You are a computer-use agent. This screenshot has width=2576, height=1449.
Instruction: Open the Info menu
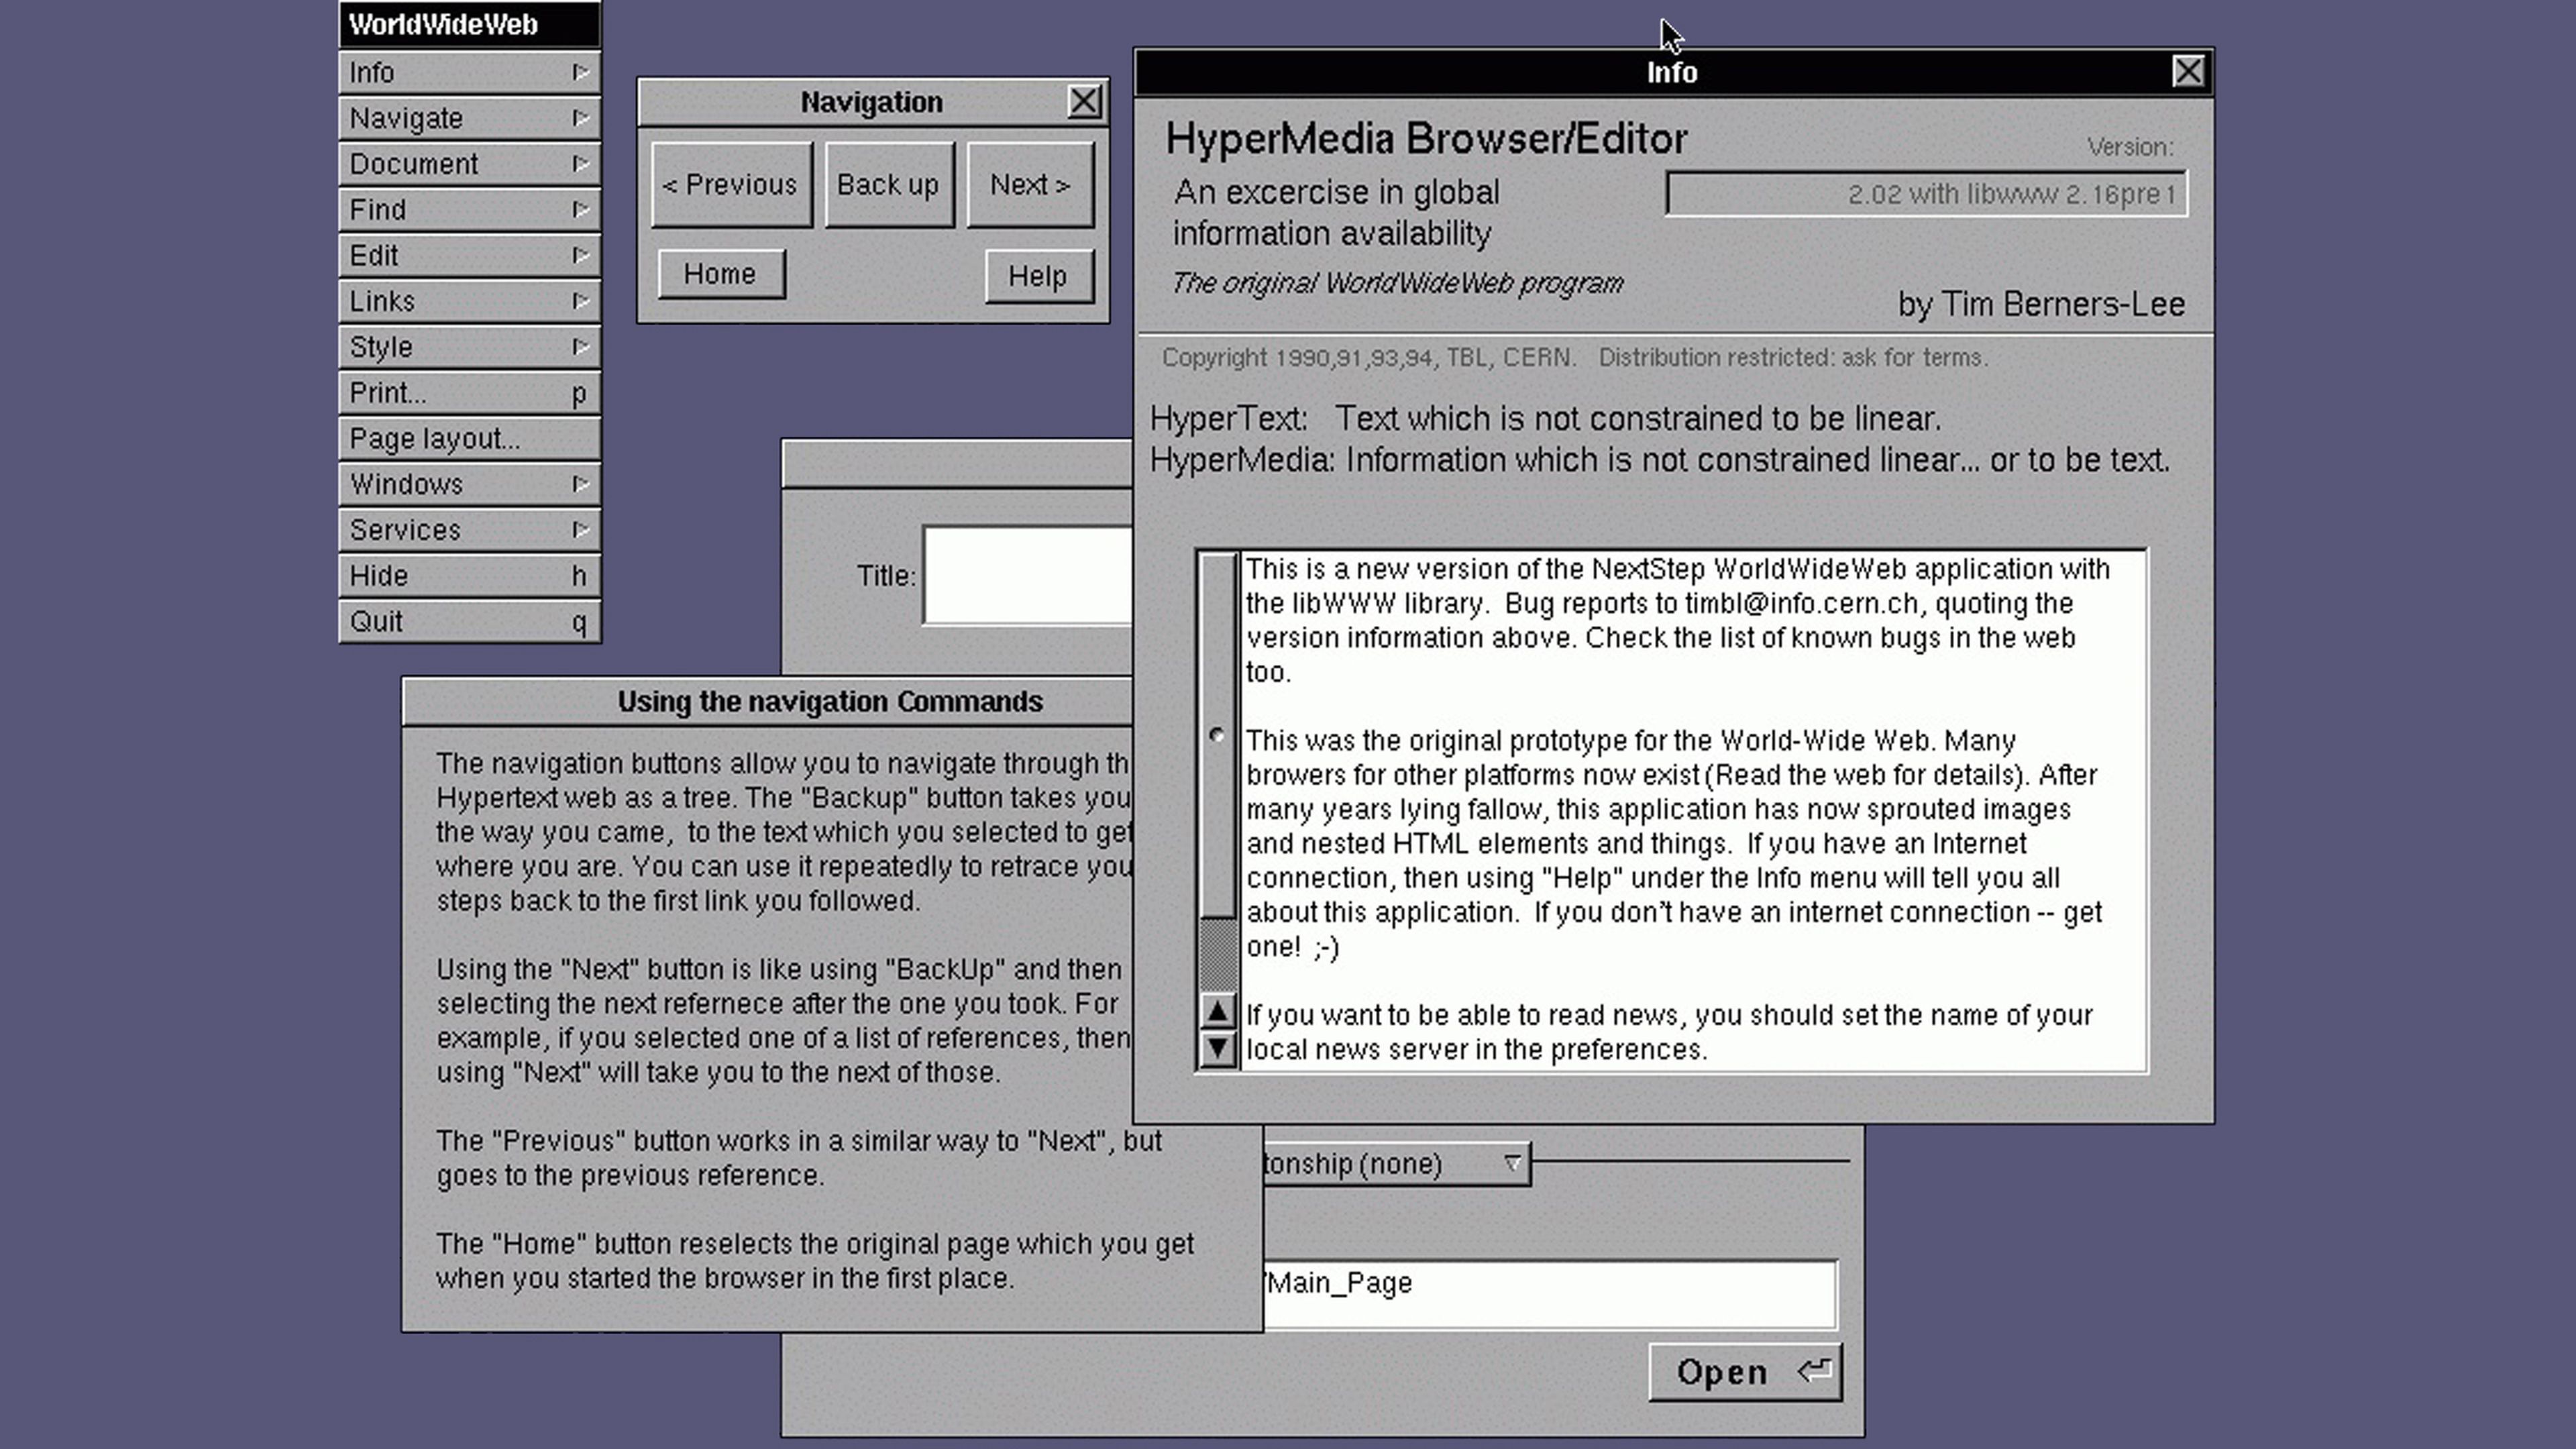tap(469, 72)
